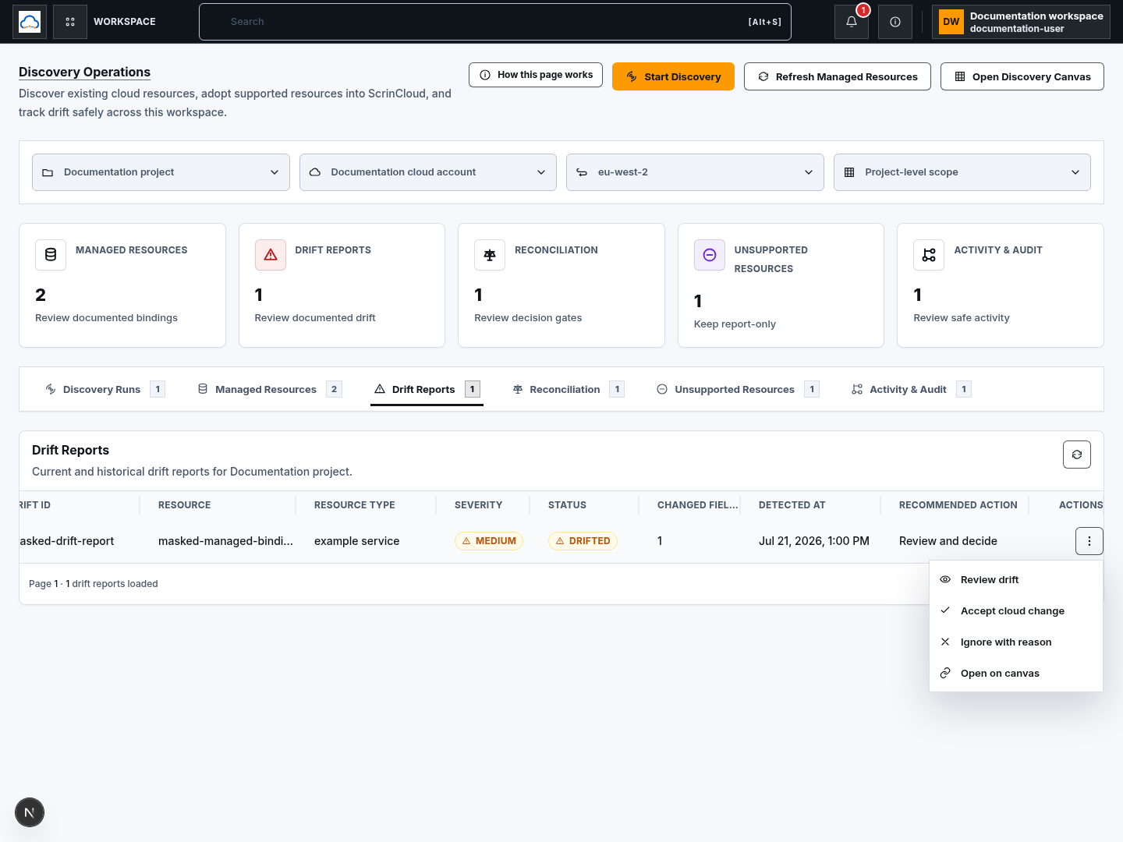The width and height of the screenshot is (1123, 842).
Task: Open the Activity & Audit summary card
Action: click(1001, 285)
